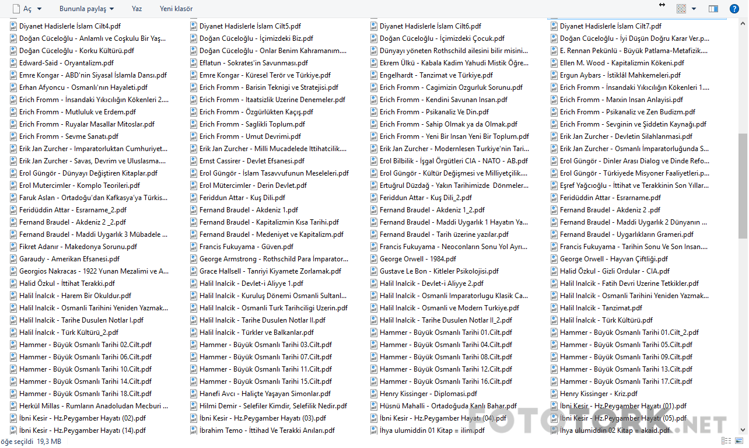This screenshot has width=749, height=448.
Task: Click PDF icon of Erich Fromm - Sevme Sanatı.pdf
Action: [x=13, y=136]
